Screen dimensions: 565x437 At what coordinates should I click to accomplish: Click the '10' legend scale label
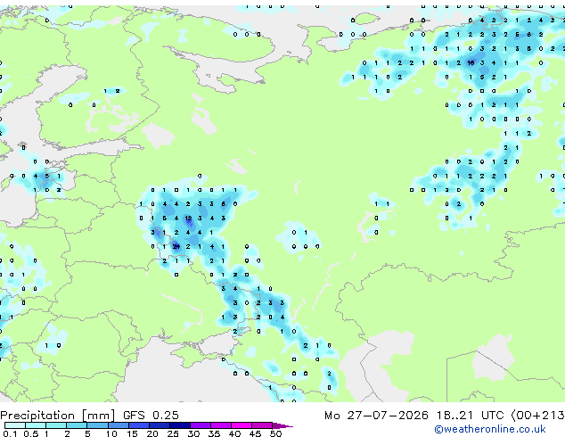111,433
